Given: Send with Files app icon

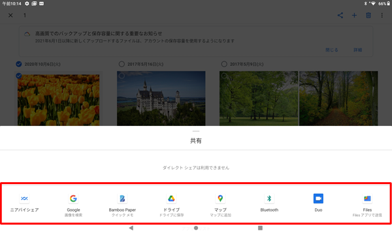Looking at the screenshot, I should click(x=367, y=198).
